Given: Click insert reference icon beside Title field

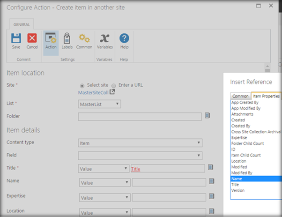Looking at the screenshot, I should pos(211,168).
